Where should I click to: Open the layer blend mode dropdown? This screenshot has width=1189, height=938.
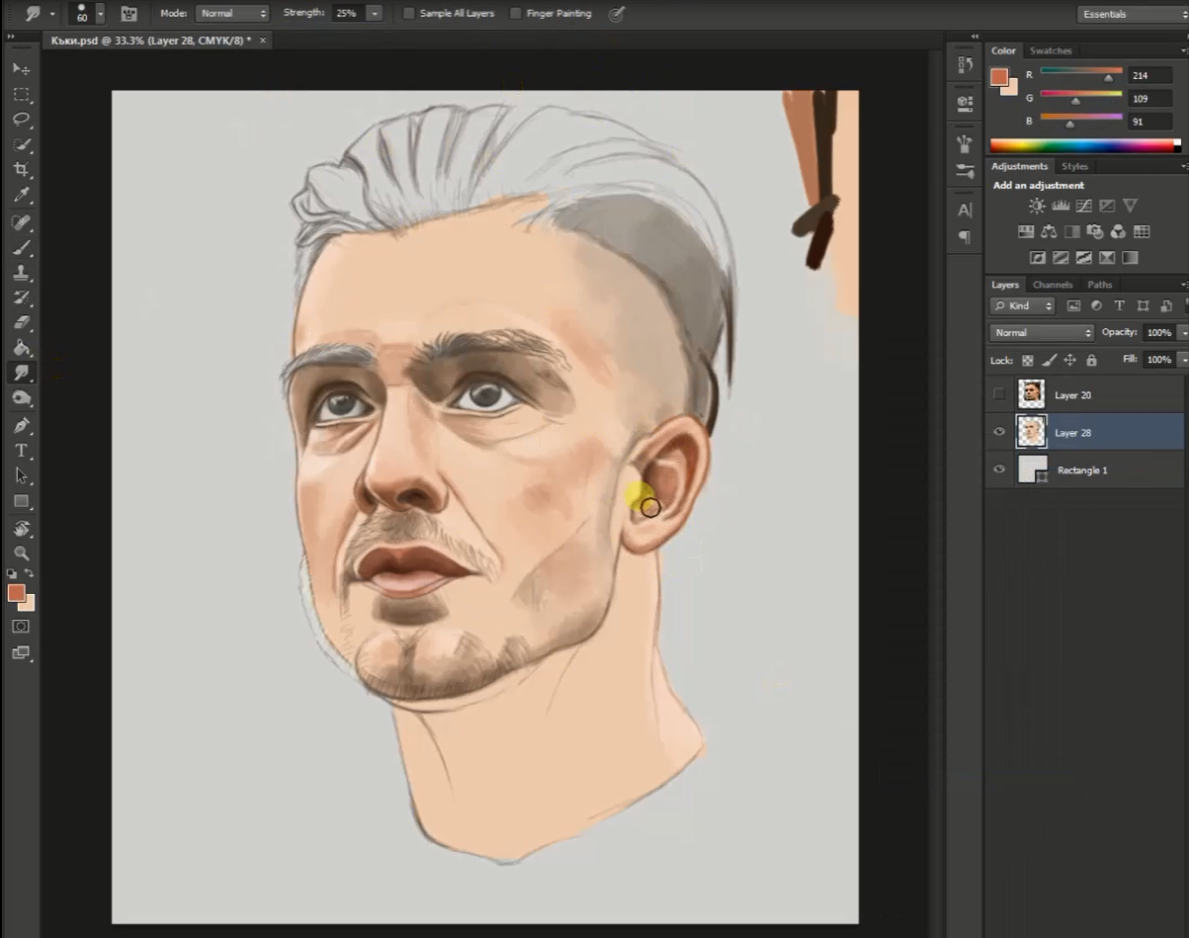[1041, 333]
